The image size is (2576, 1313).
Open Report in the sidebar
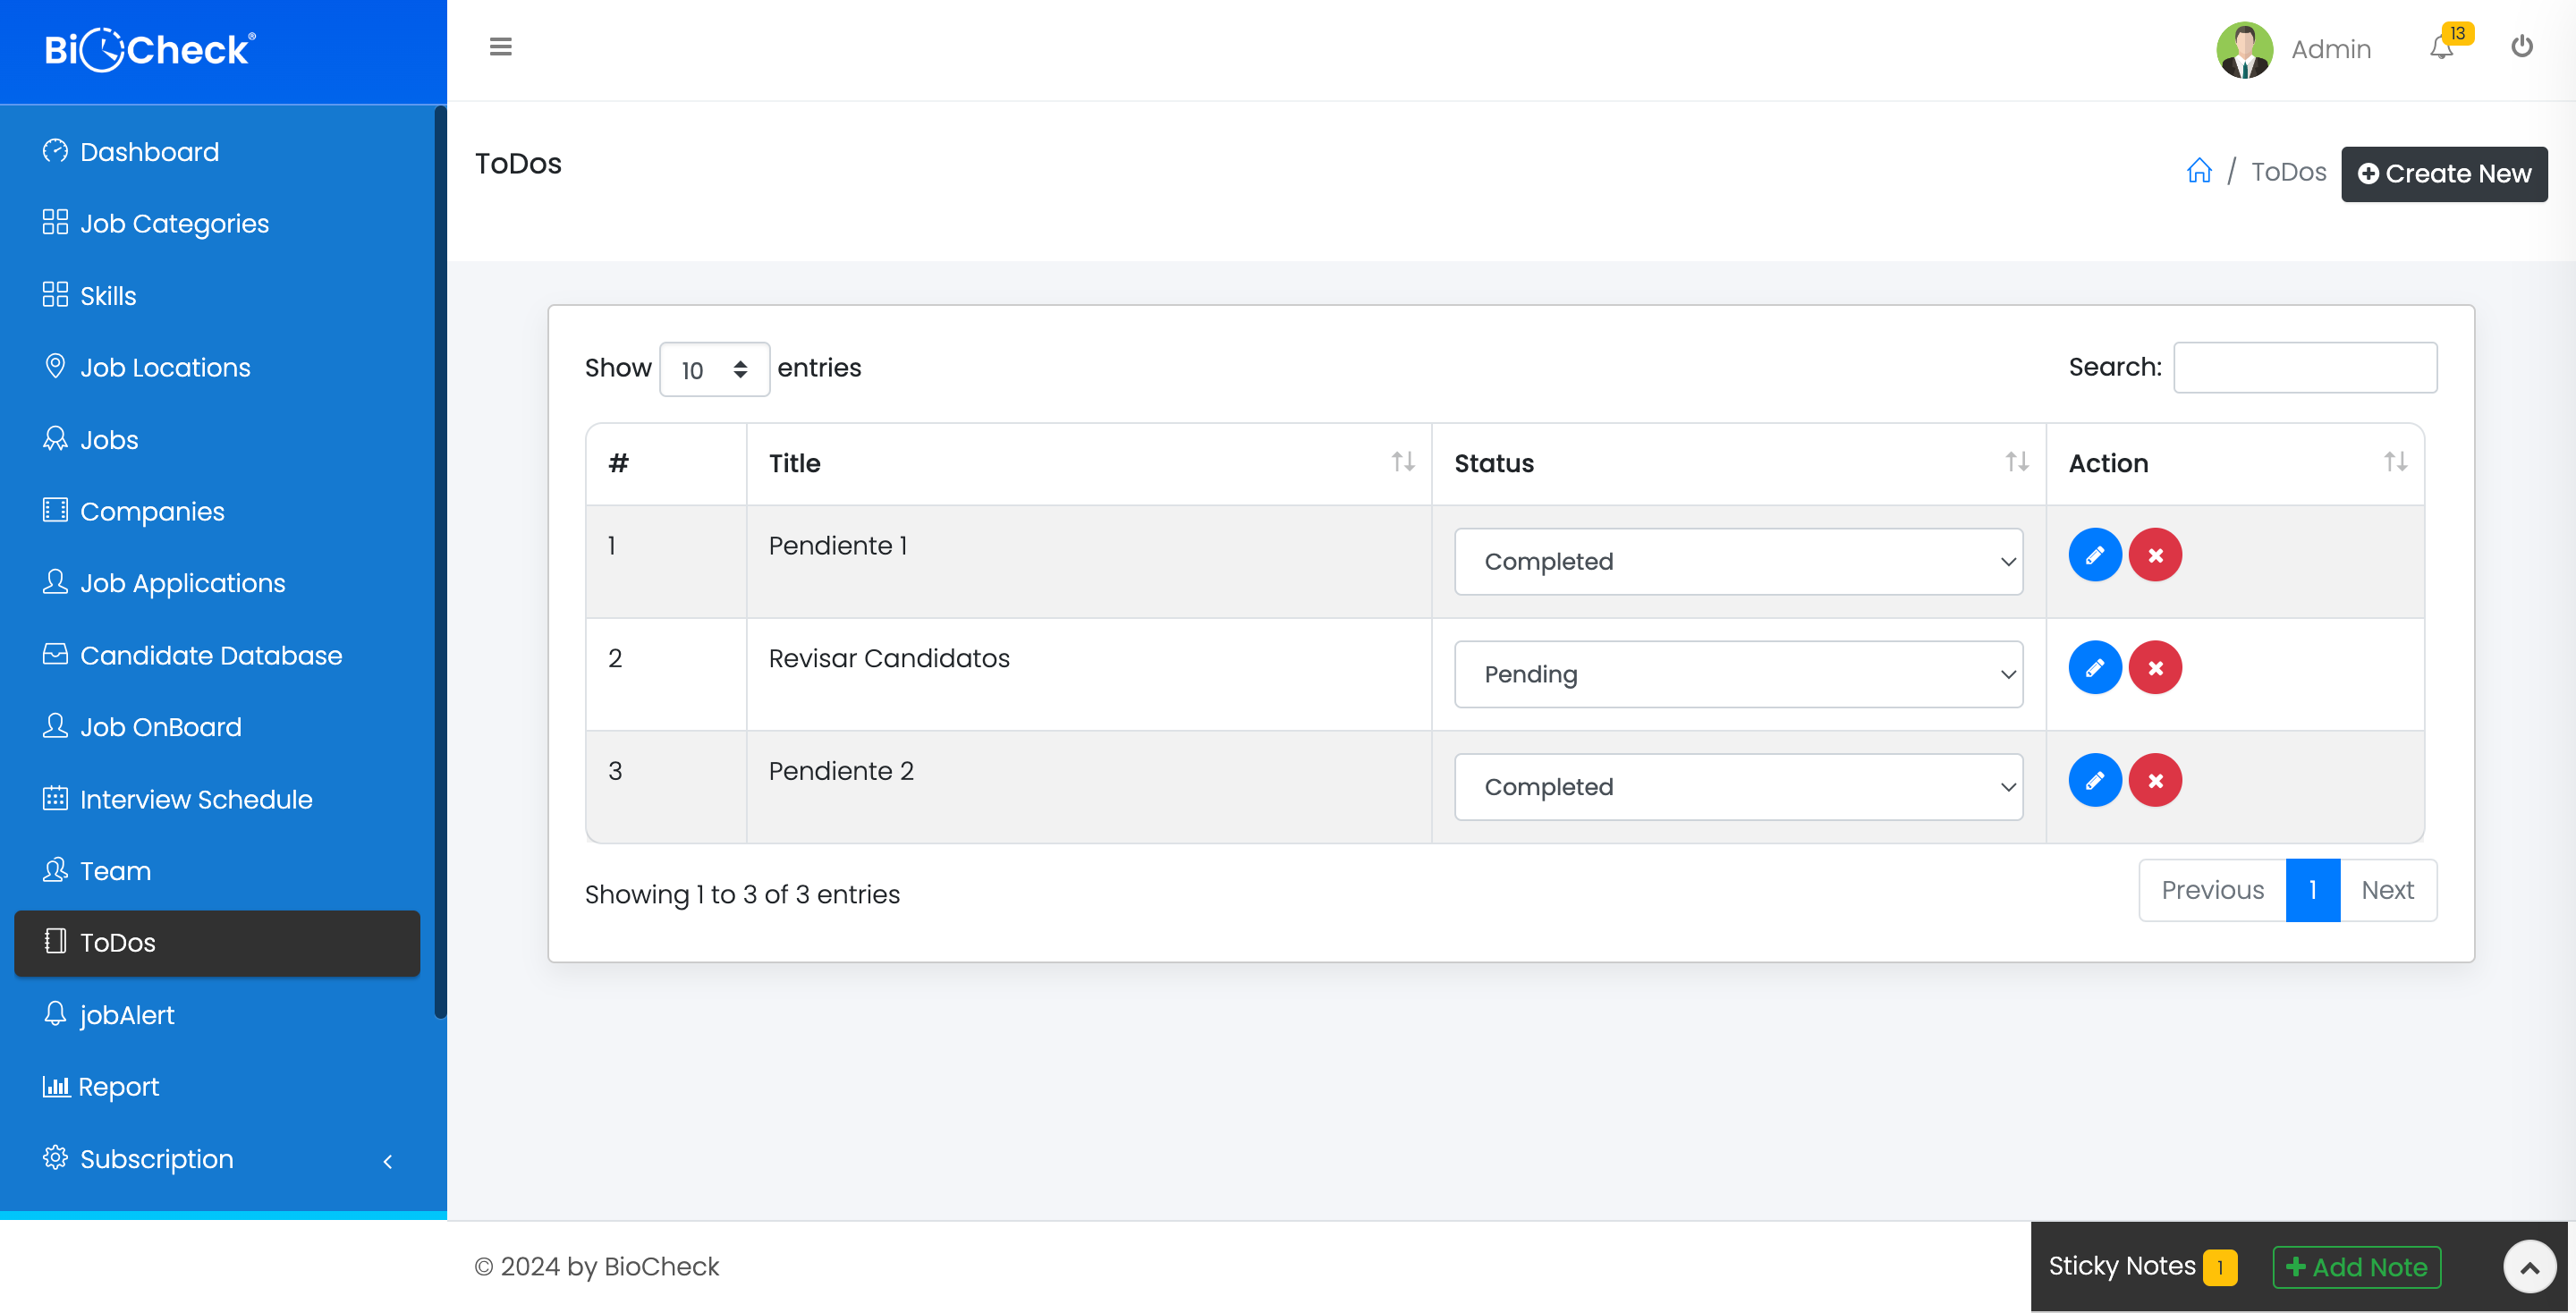217,1088
